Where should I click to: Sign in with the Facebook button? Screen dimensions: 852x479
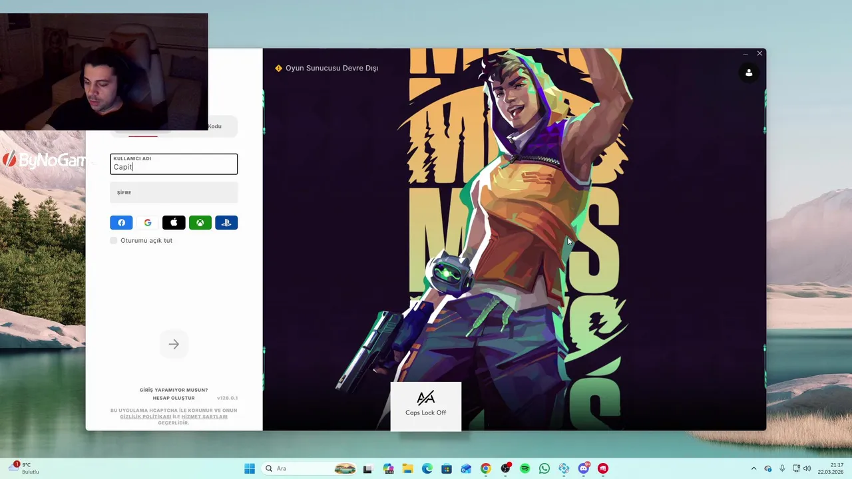pos(121,223)
